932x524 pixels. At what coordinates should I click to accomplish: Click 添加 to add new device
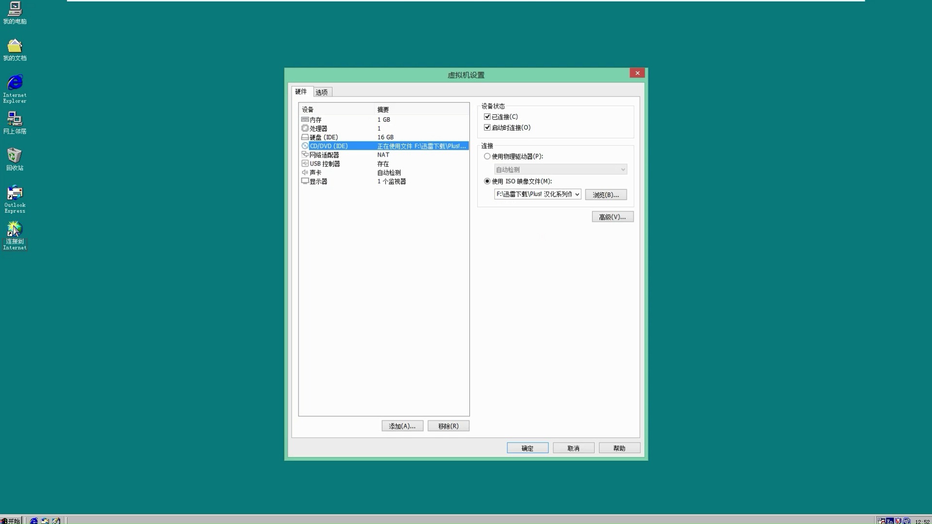402,426
